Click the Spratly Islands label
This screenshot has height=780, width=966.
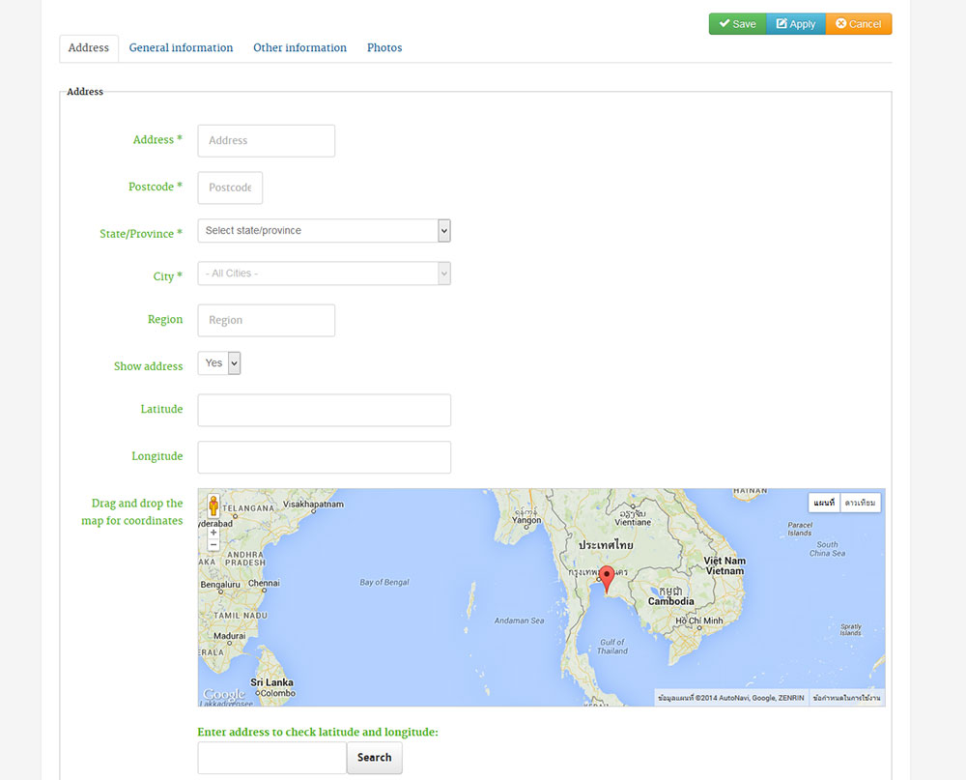click(851, 629)
